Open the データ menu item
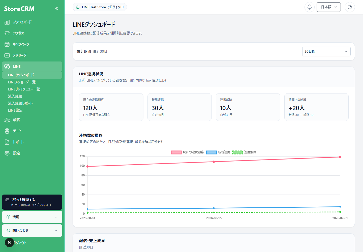This screenshot has width=363, height=252. coord(32,131)
